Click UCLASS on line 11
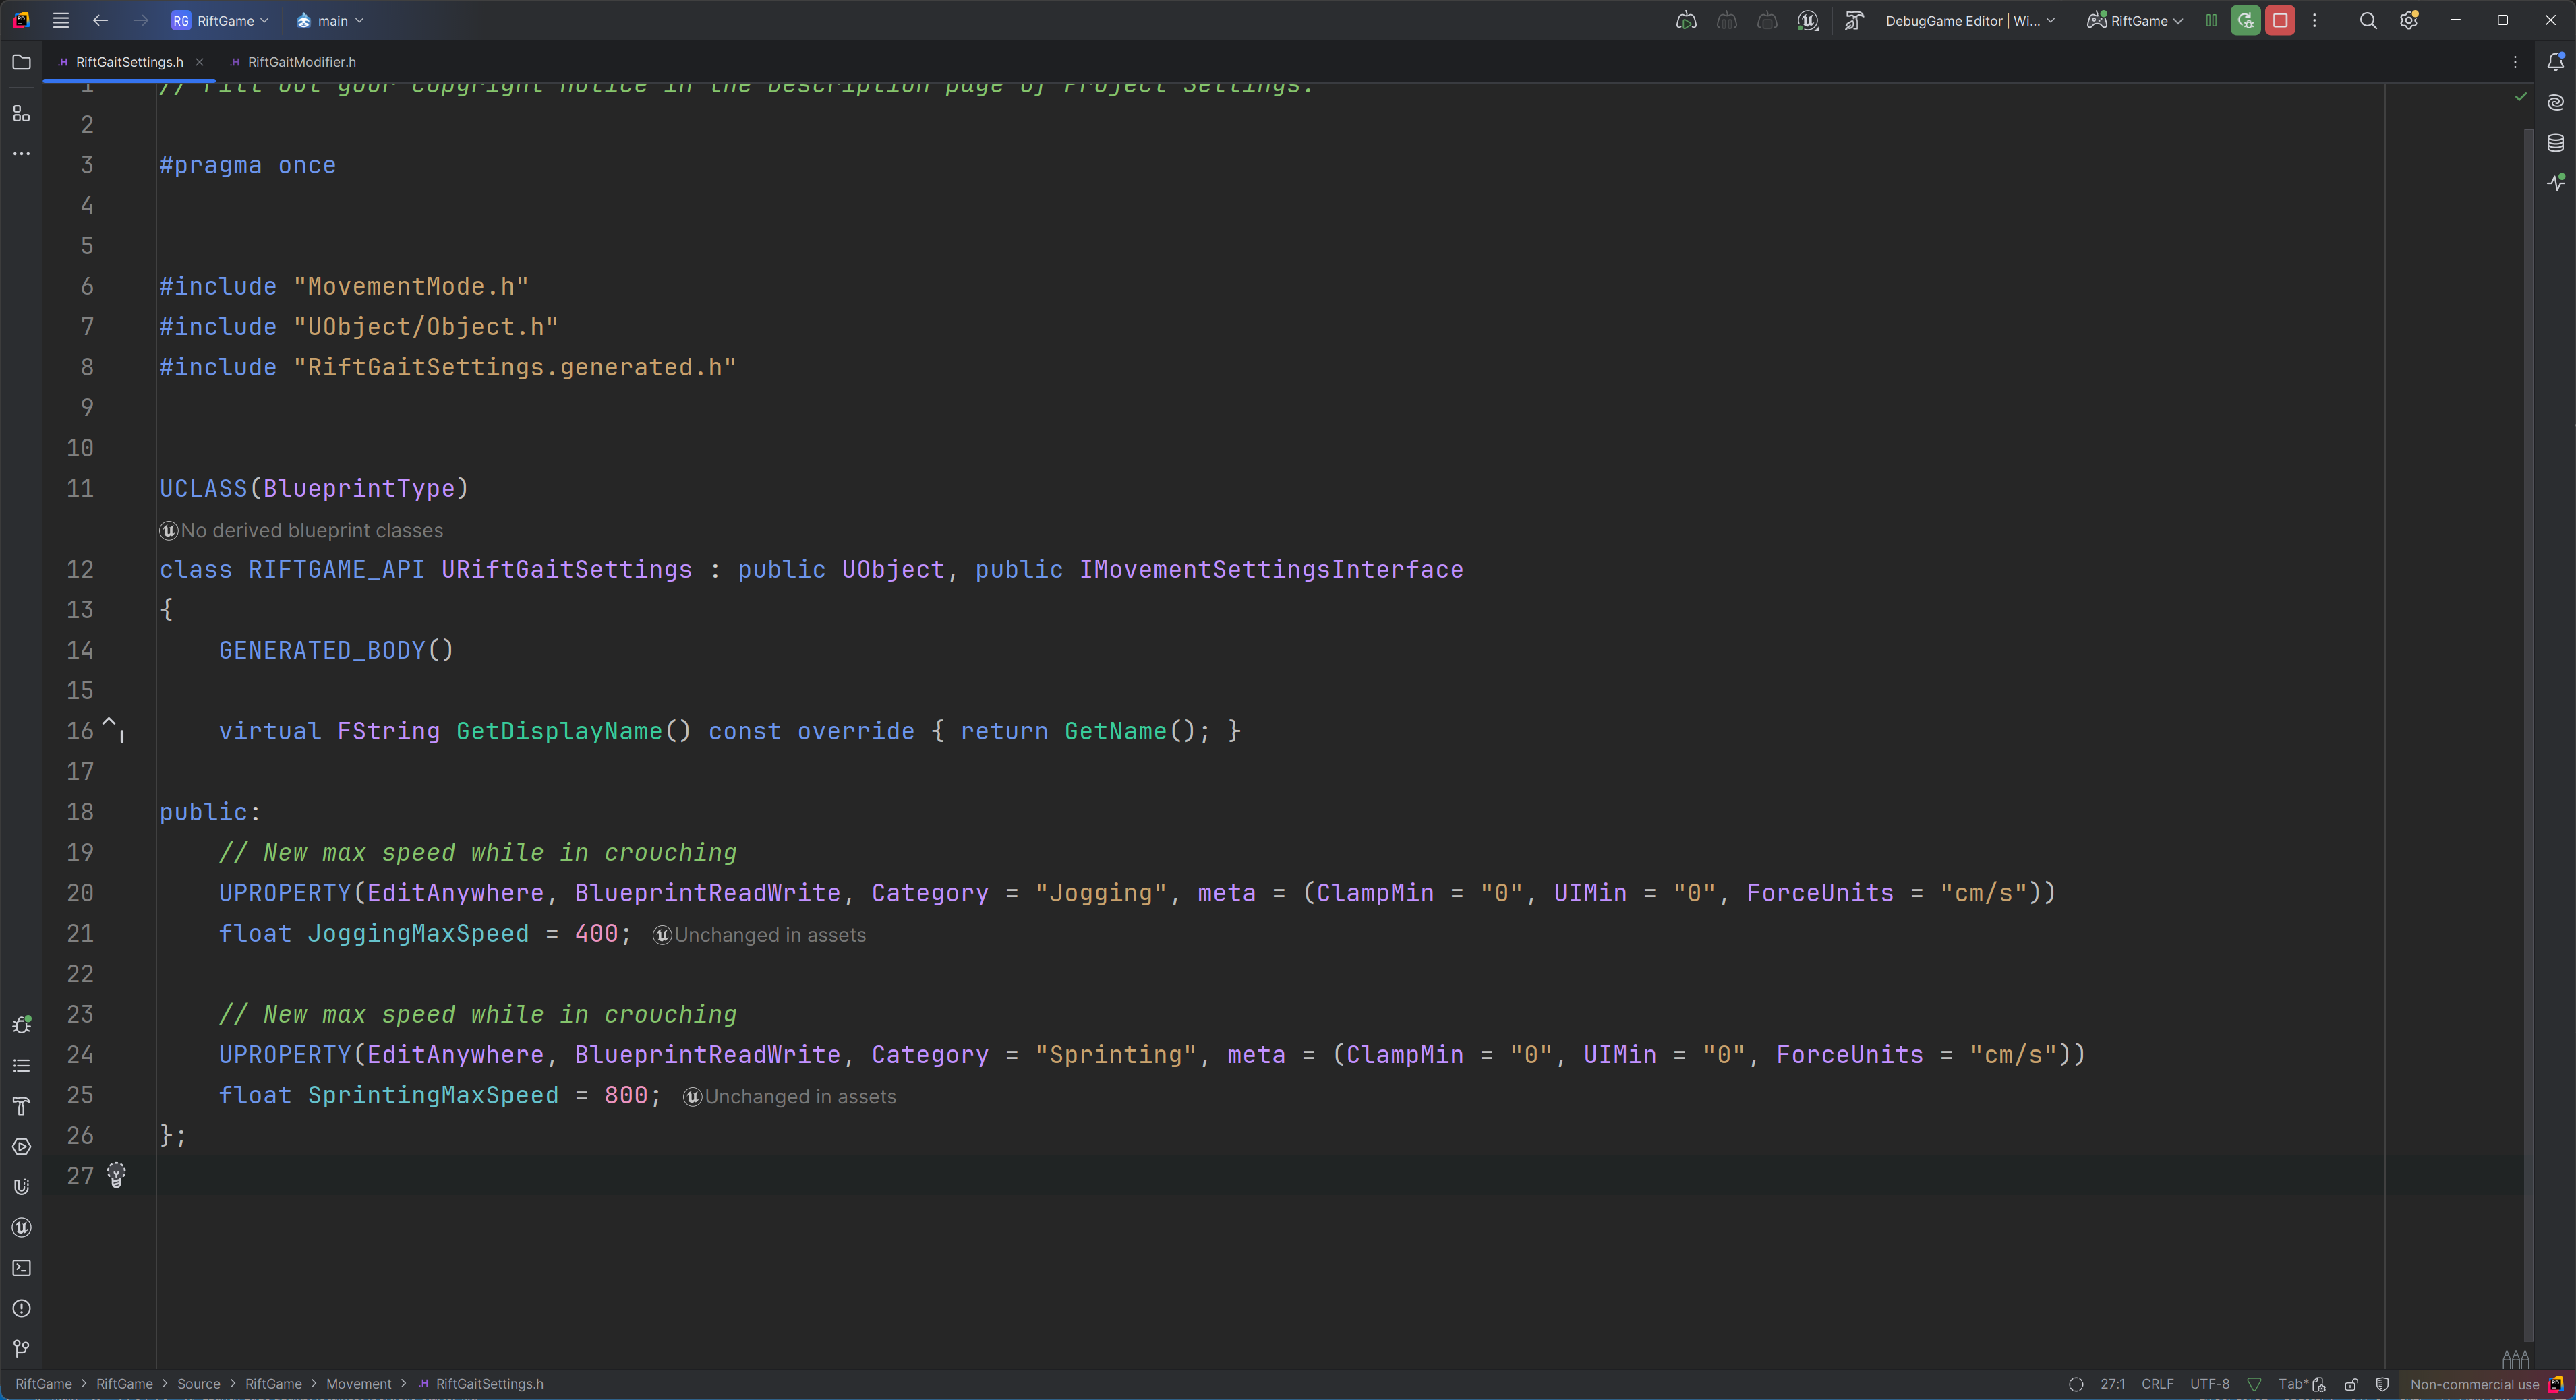 203,489
